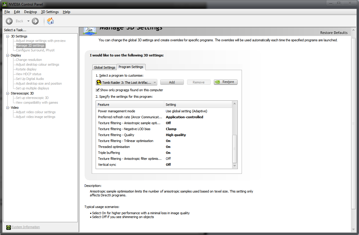Select Manage 3D settings in task tree
Screen dimensions: 359x235
coord(30,46)
